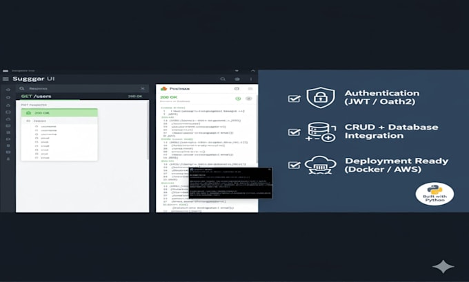Viewport: 469px width, 282px height.
Task: Click the 200 OK heading in the Postman panel
Action: click(169, 97)
